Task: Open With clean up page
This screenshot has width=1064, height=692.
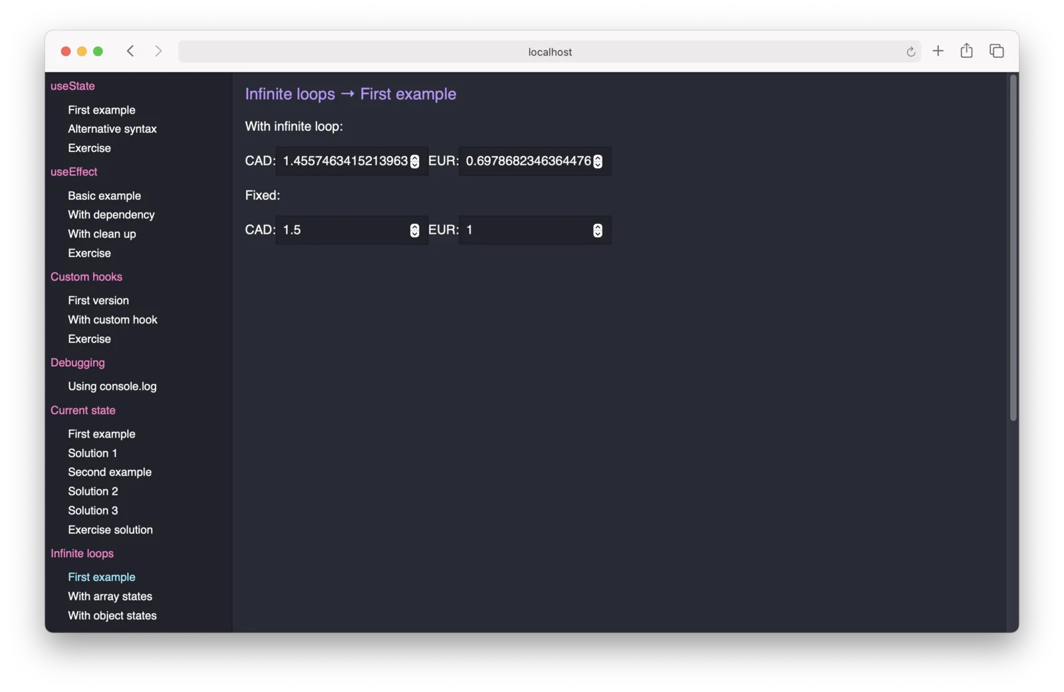Action: (102, 234)
